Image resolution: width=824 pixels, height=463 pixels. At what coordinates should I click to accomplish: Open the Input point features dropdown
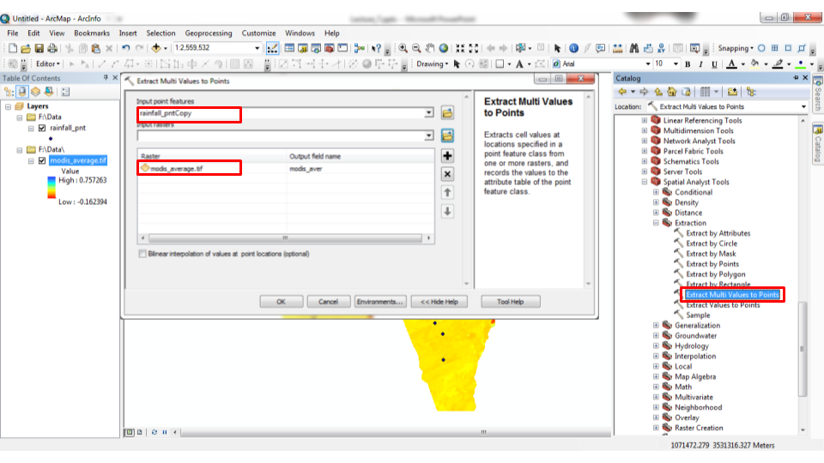pos(429,113)
